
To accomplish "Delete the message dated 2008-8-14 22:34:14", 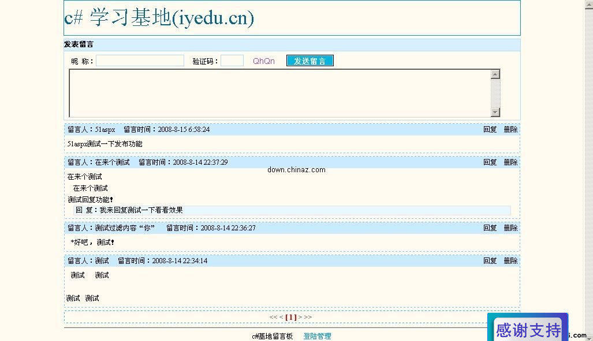I will coord(510,261).
